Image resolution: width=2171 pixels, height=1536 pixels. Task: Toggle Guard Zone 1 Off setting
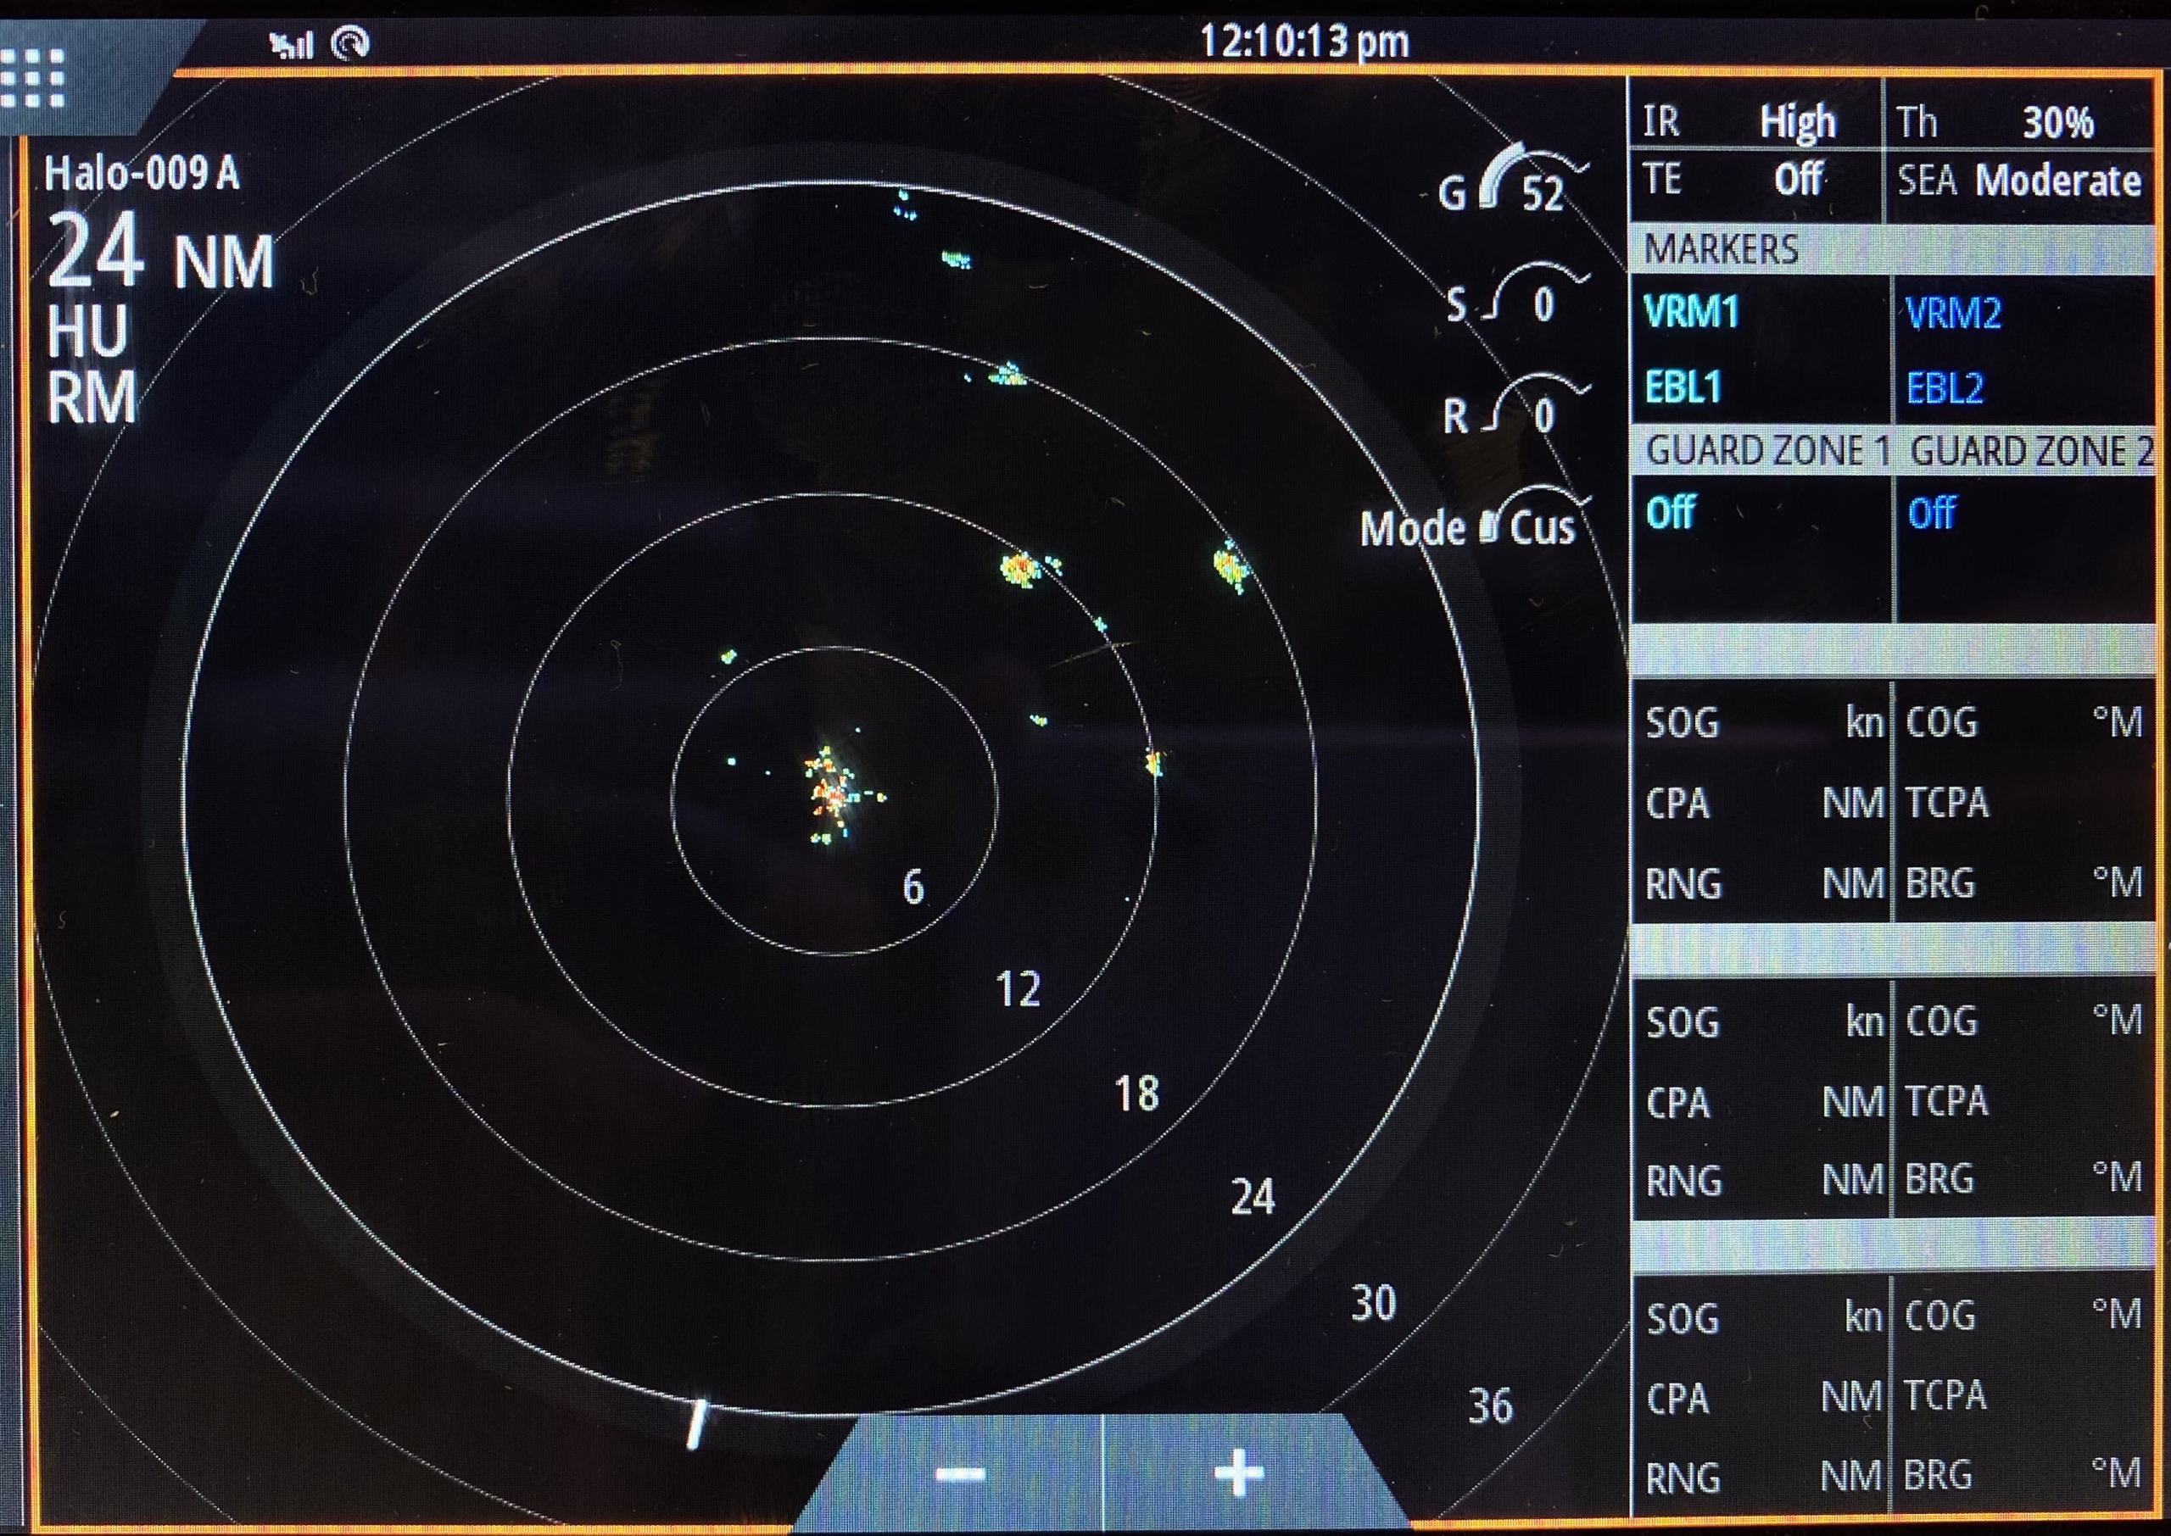(1671, 512)
